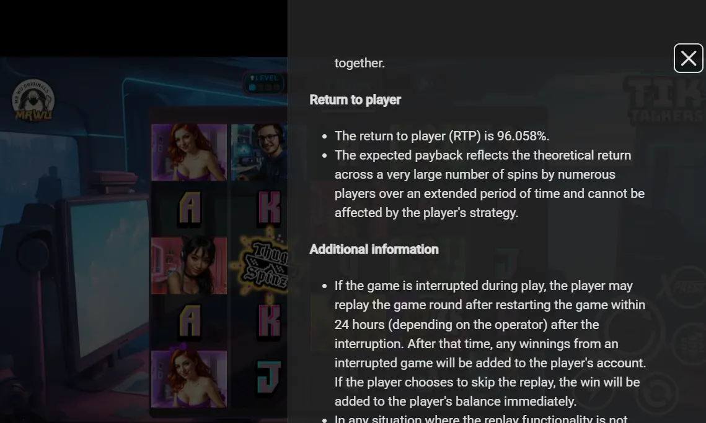Click the Additional information heading
Screen dimensions: 706x423
[374, 249]
